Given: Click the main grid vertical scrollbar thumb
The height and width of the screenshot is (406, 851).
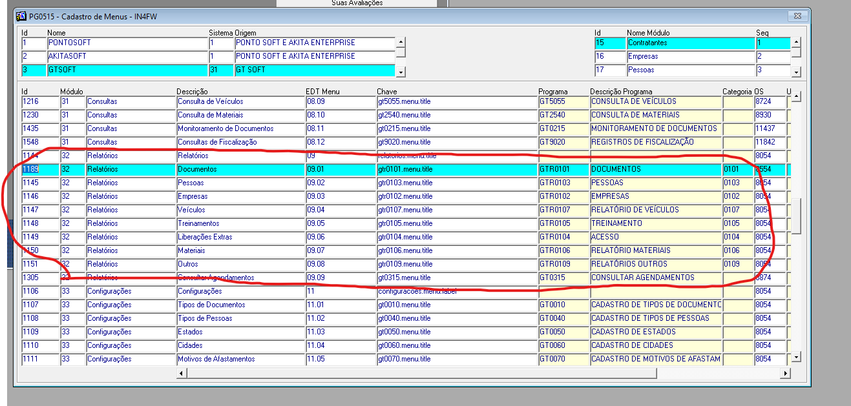Looking at the screenshot, I should click(x=797, y=216).
